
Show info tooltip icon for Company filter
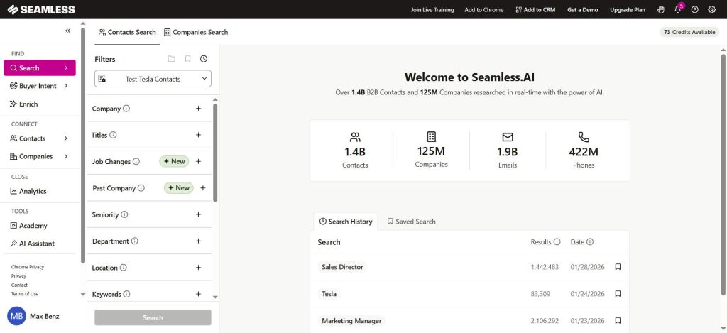(126, 109)
